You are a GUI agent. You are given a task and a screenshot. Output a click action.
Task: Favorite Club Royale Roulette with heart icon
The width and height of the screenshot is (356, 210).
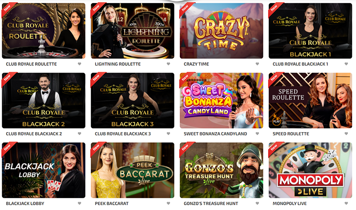coord(80,64)
